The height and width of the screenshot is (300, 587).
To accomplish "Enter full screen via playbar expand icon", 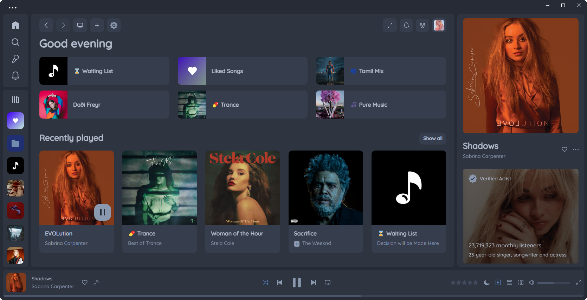I will point(579,282).
